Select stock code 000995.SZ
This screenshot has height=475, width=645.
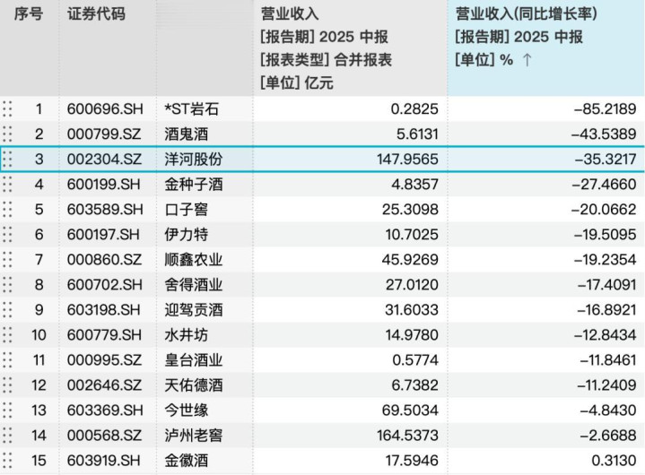click(x=104, y=360)
